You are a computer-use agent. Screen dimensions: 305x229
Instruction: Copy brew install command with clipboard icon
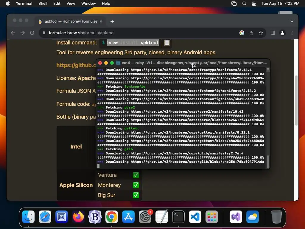click(x=167, y=43)
